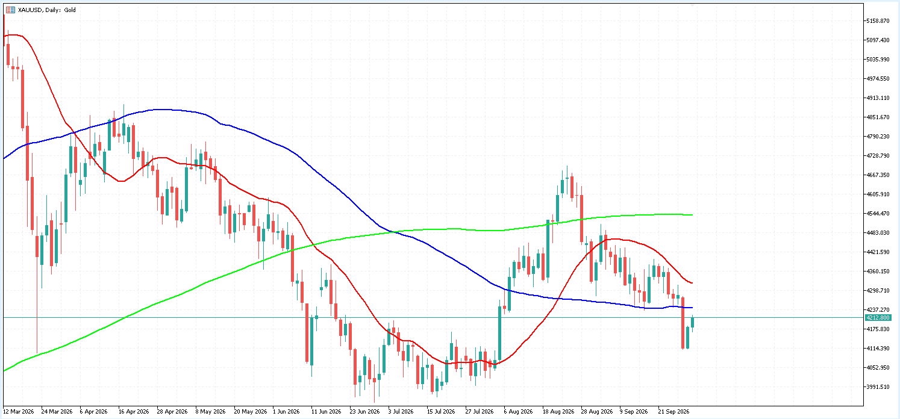Click the 1 Jun 2026 date label
The image size is (900, 419).
287,412
